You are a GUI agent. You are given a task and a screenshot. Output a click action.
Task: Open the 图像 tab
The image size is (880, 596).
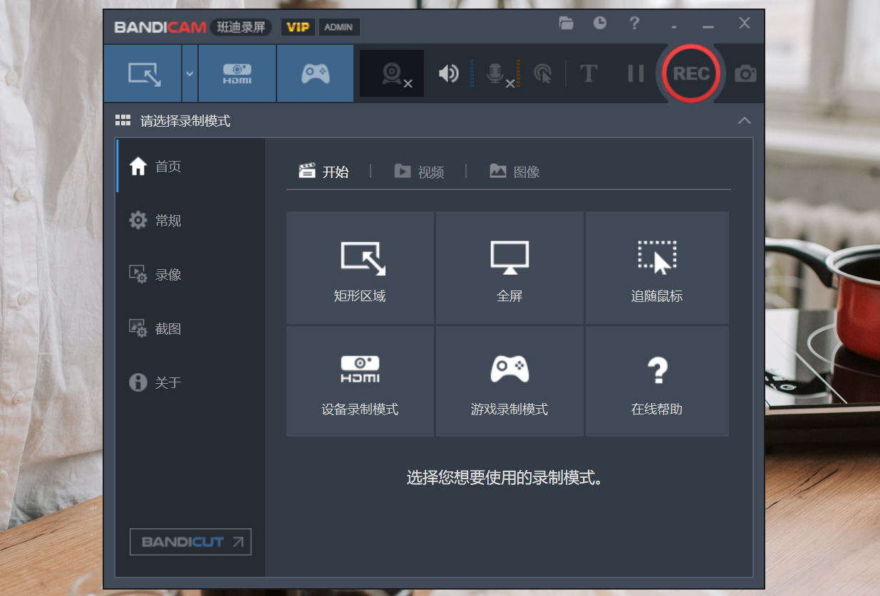coord(514,172)
